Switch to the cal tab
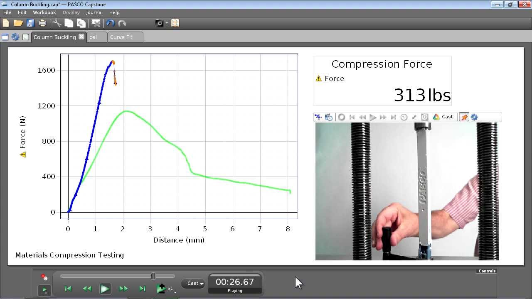This screenshot has height=299, width=532. pos(96,37)
